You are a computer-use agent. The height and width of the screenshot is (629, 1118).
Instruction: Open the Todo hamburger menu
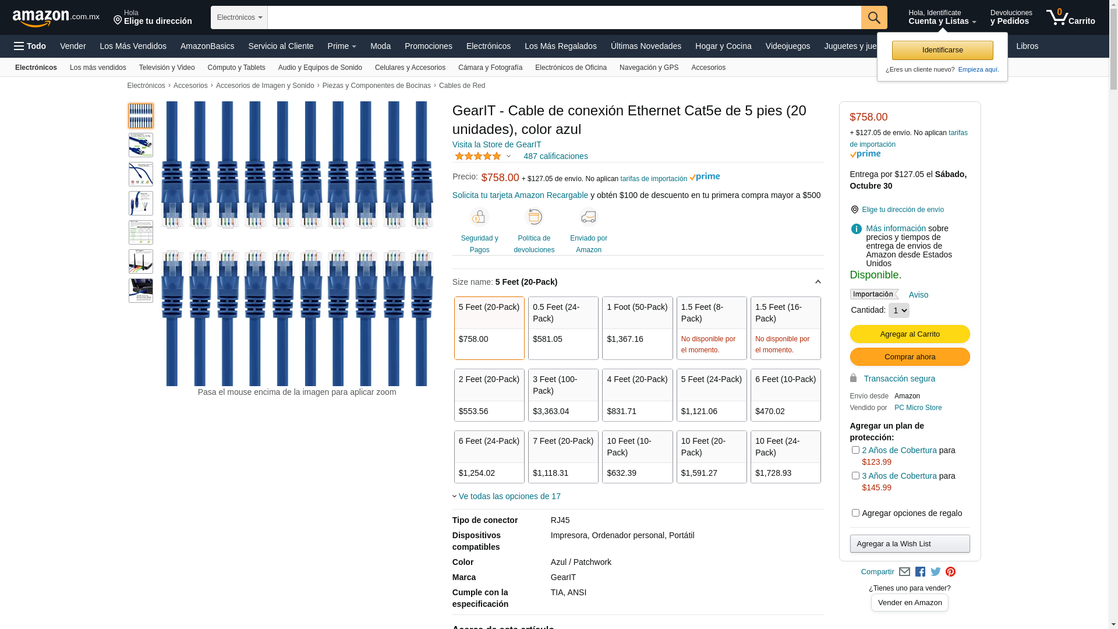(30, 46)
